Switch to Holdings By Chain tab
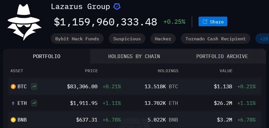269x128 pixels. pos(134,56)
